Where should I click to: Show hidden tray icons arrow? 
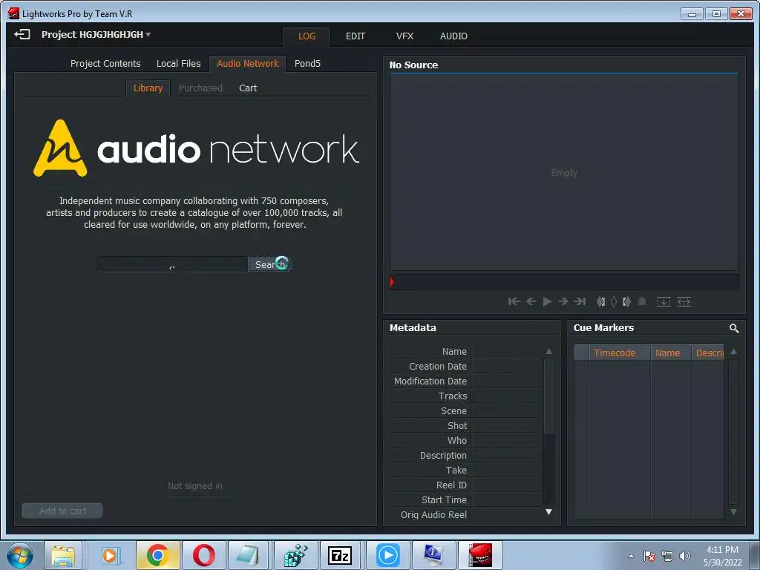(x=631, y=556)
